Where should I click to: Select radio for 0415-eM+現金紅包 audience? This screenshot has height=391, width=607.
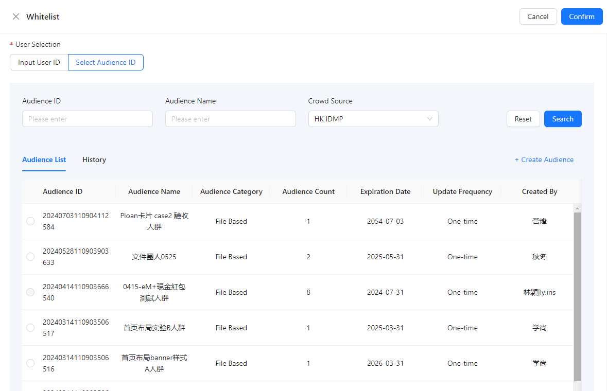point(30,292)
